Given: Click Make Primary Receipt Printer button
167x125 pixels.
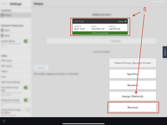Looking at the screenshot, I should coord(133,63).
